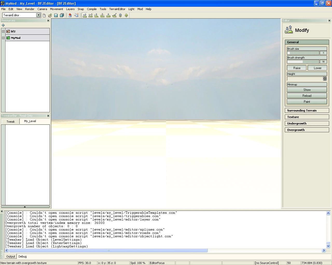
Task: Select the undergrowth flower tool
Action: coord(120,15)
